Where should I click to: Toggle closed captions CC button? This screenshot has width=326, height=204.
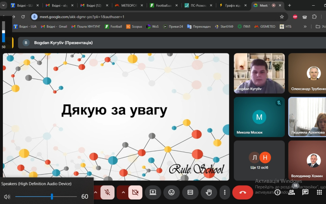pos(190,192)
